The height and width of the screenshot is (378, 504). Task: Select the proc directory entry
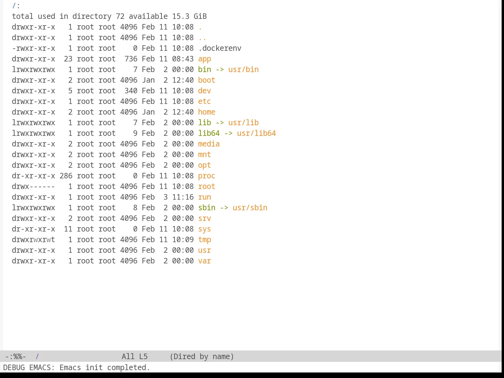pos(207,176)
